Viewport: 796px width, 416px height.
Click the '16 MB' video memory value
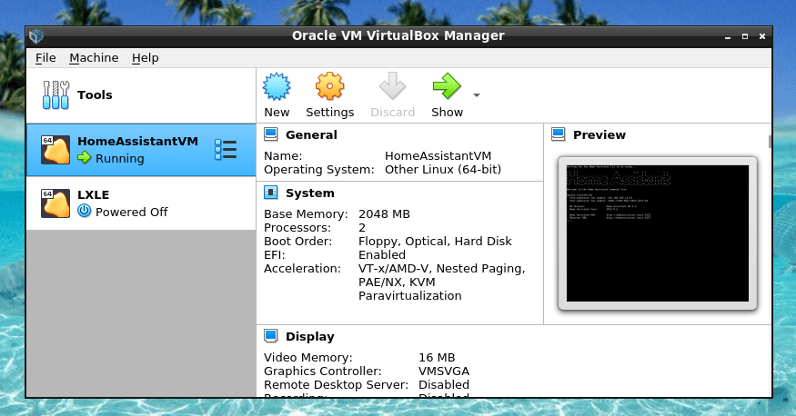tap(437, 358)
